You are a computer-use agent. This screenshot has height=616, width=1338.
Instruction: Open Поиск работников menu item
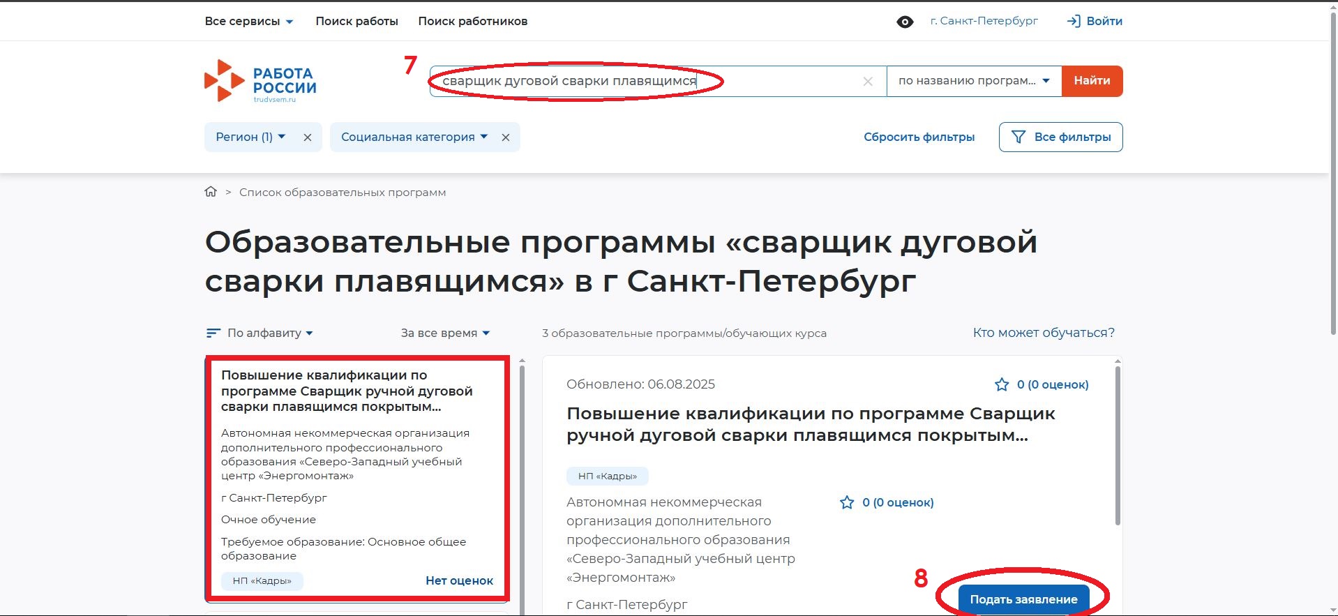click(x=472, y=22)
